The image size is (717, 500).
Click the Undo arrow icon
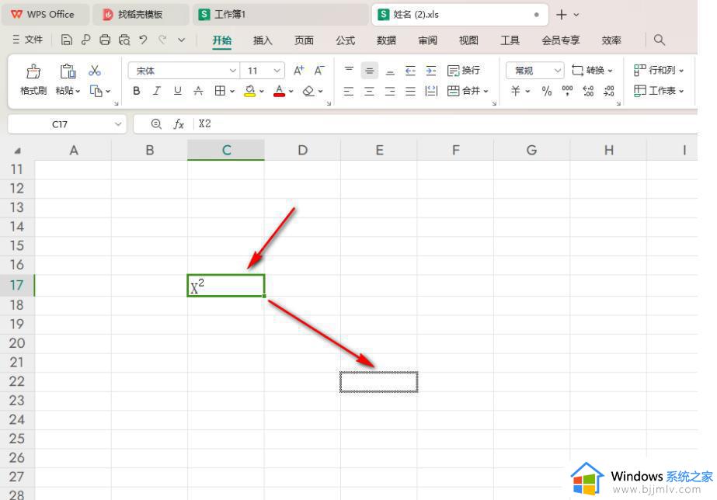[144, 40]
